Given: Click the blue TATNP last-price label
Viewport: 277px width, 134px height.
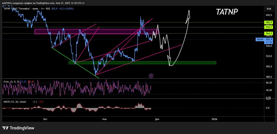Looking at the screenshot, I should pyautogui.click(x=260, y=39).
